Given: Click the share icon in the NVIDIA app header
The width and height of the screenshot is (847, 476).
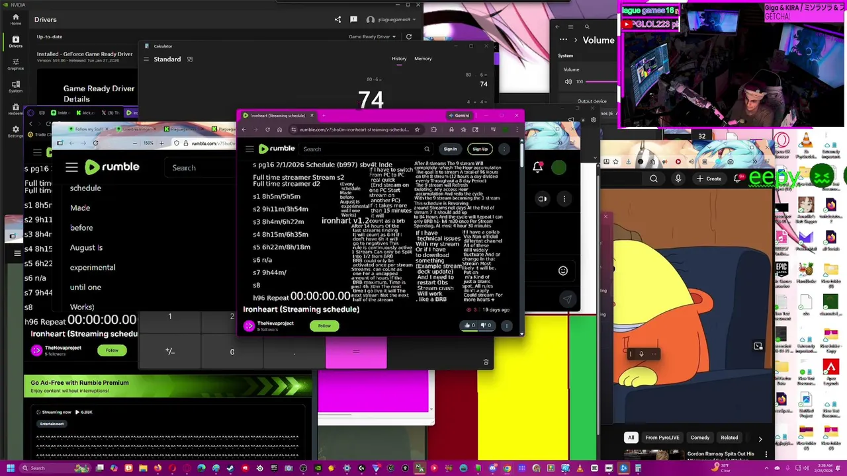Looking at the screenshot, I should pyautogui.click(x=337, y=19).
